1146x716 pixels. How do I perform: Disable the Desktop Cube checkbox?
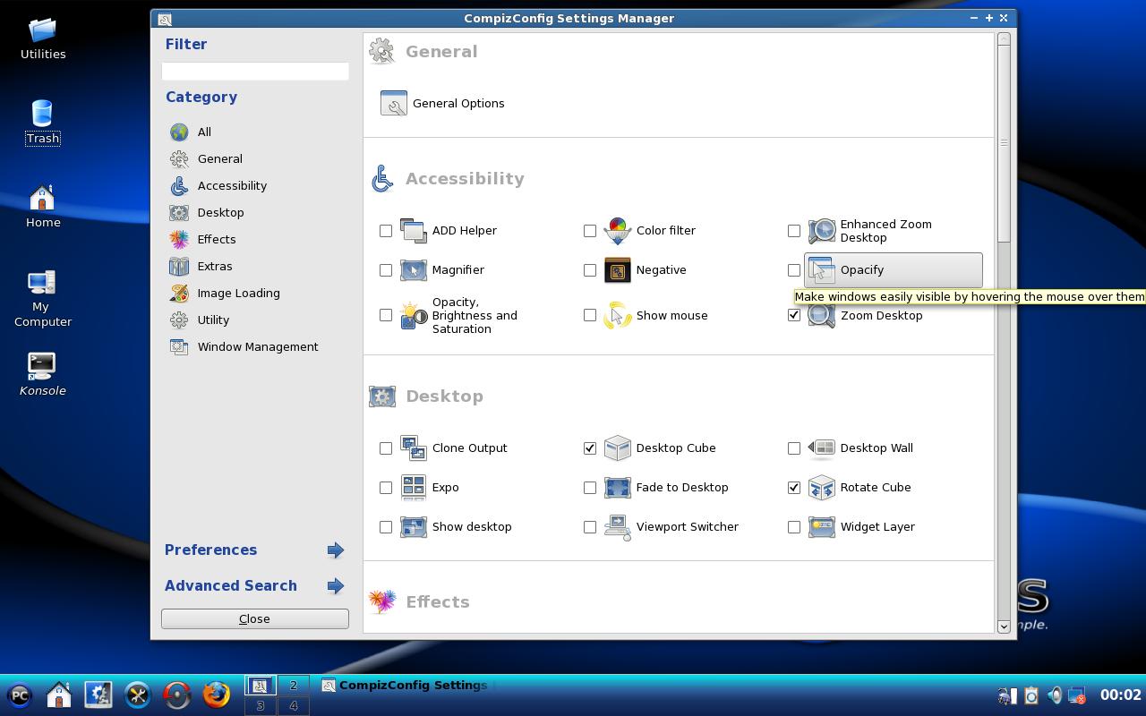(x=590, y=448)
